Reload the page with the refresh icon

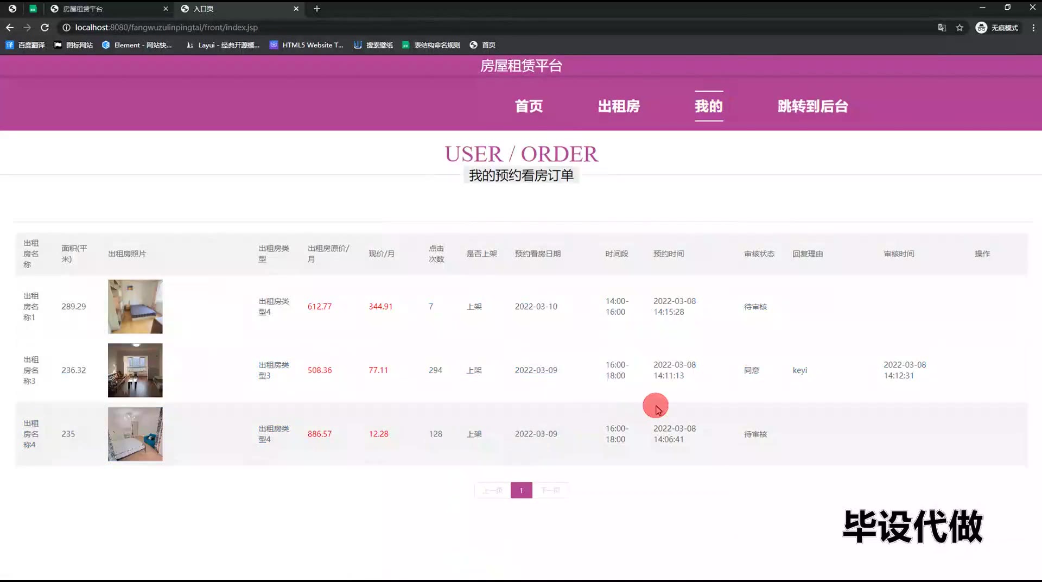(x=45, y=27)
